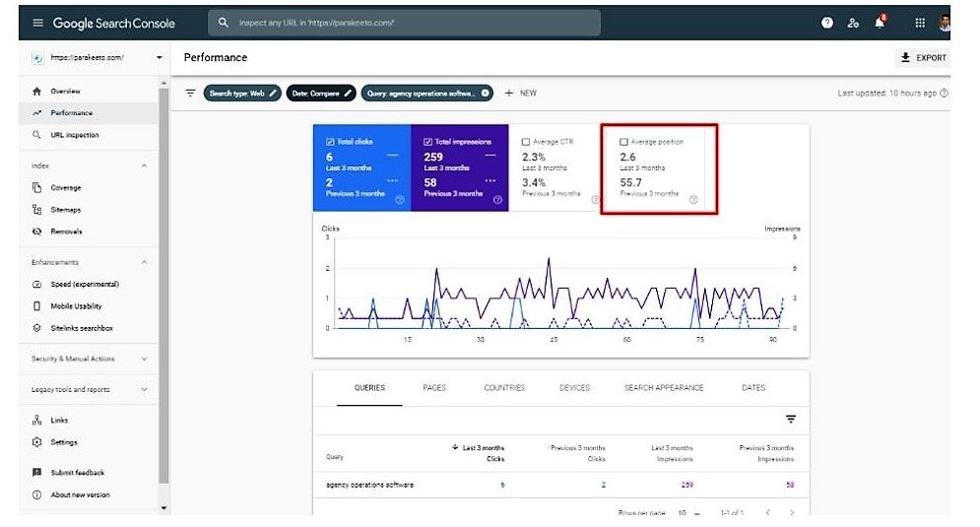Click the Mobile Usability phone icon
Viewport: 980px width, 527px height.
[36, 305]
